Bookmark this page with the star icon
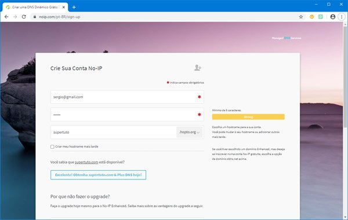Viewport: 348px width, 220px height. pos(301,17)
